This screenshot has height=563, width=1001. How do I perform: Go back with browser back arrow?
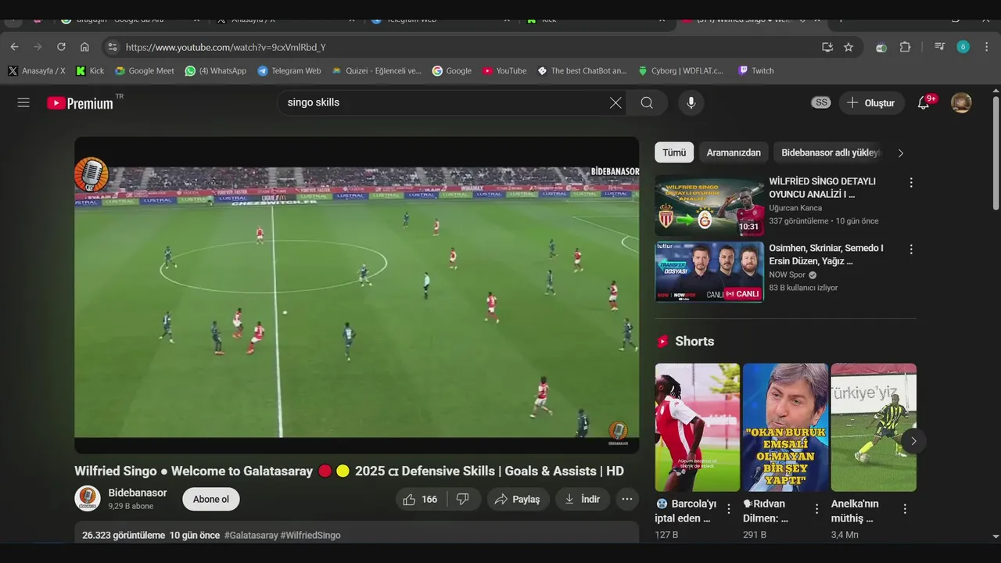pos(14,47)
